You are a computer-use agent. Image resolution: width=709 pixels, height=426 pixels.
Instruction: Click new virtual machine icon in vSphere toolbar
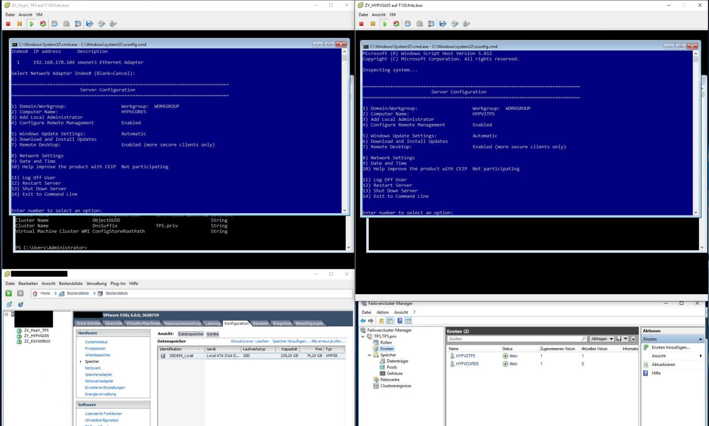[x=9, y=304]
